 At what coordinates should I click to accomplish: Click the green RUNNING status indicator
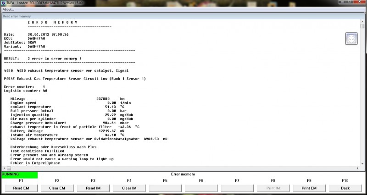point(20,175)
